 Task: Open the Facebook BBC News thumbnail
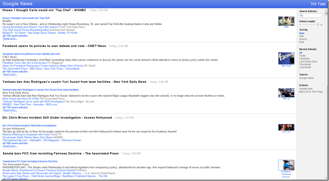(286, 58)
